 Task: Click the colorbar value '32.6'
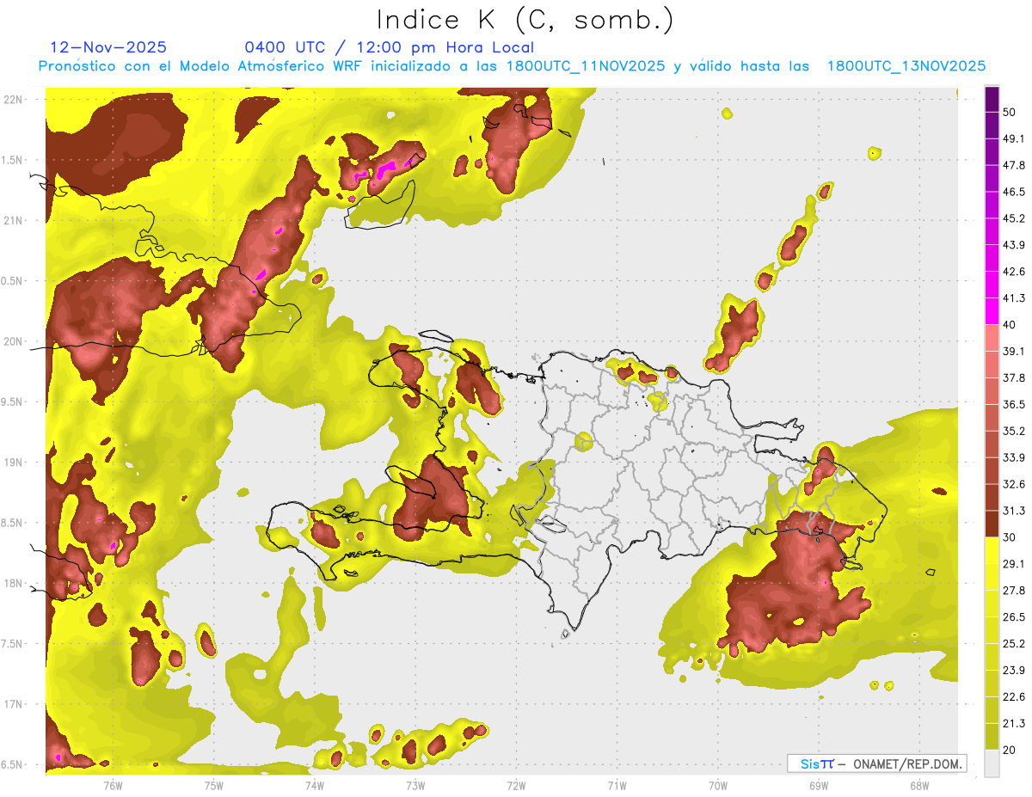1015,484
